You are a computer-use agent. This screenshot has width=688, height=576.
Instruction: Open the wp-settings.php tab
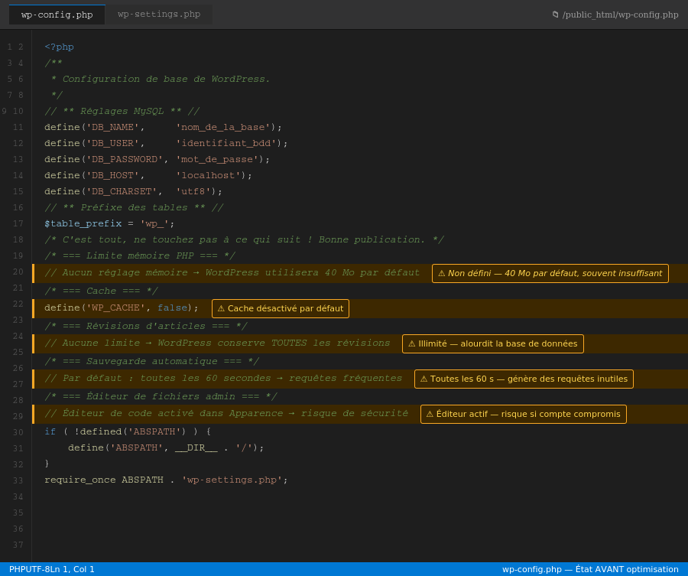tap(159, 15)
